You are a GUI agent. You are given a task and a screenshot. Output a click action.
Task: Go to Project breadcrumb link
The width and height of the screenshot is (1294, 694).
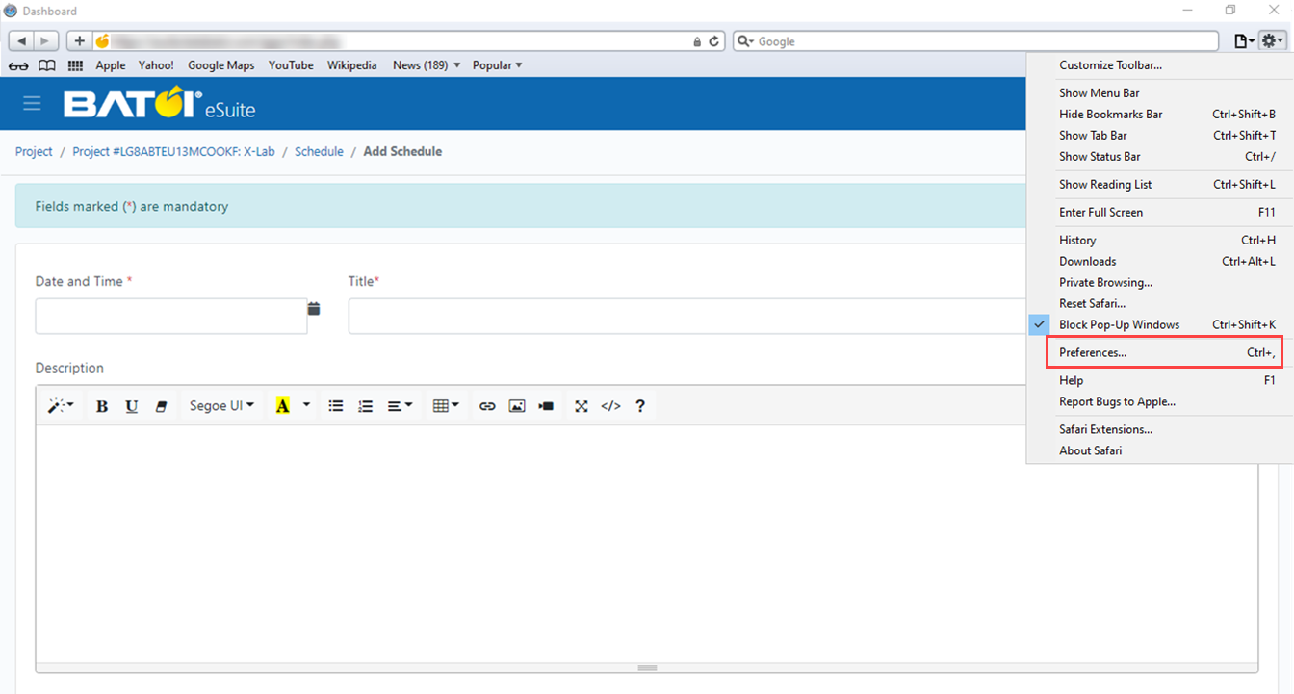pos(34,151)
